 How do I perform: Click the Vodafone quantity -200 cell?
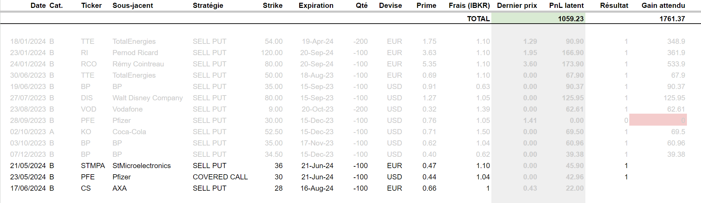pyautogui.click(x=360, y=109)
